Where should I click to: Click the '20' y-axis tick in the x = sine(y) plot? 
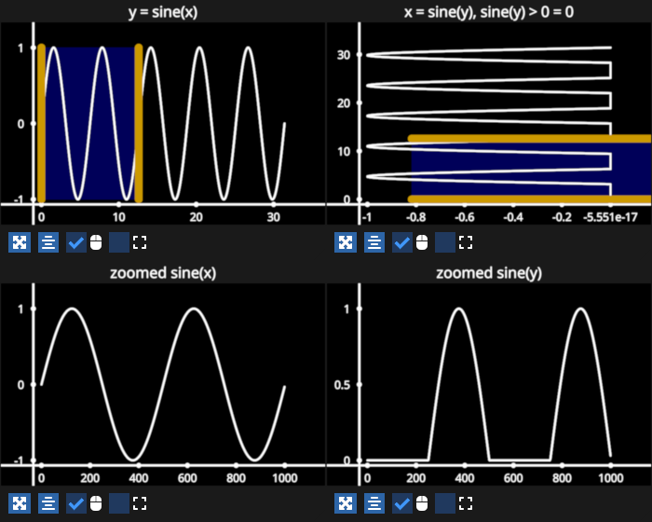pyautogui.click(x=344, y=103)
